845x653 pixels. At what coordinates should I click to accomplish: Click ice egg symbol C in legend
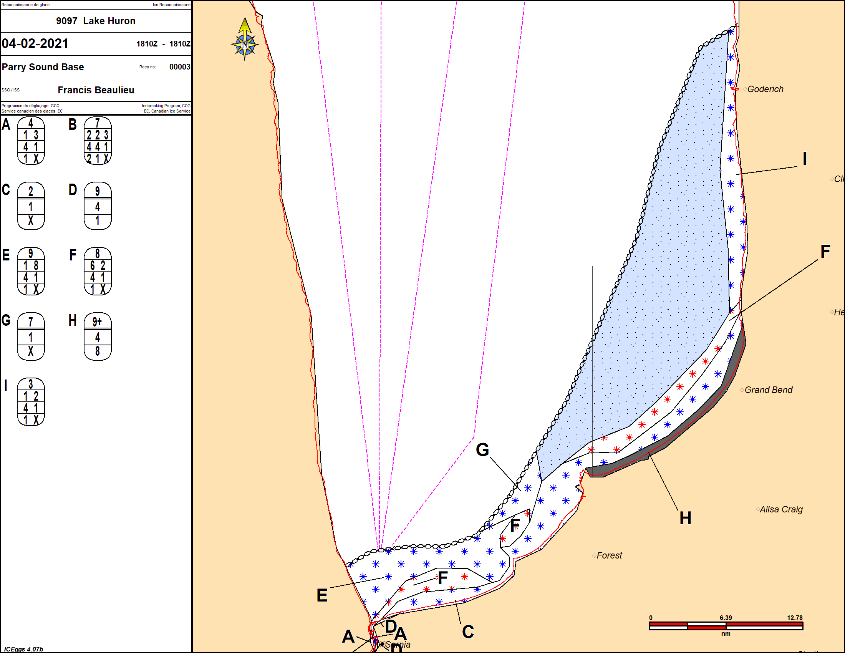pyautogui.click(x=31, y=206)
